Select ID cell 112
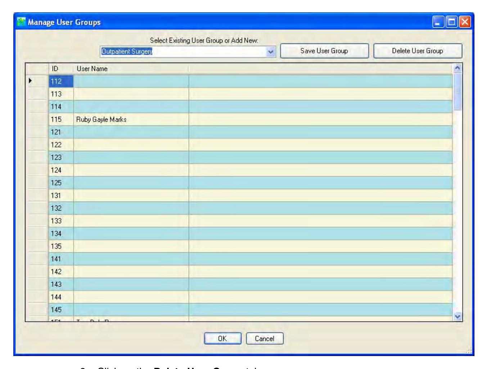 pyautogui.click(x=61, y=81)
